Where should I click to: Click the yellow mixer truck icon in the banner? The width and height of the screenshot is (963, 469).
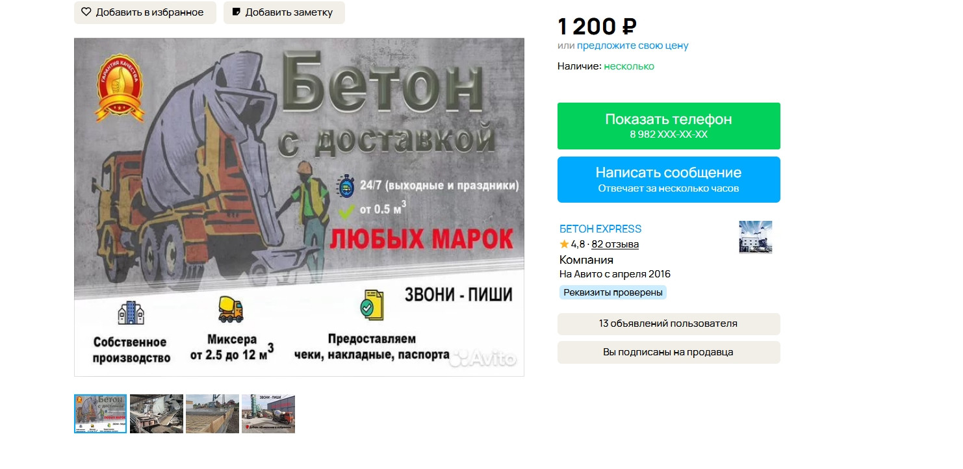tap(231, 309)
